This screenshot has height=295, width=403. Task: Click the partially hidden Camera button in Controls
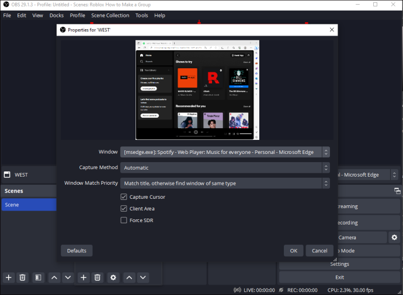point(362,237)
